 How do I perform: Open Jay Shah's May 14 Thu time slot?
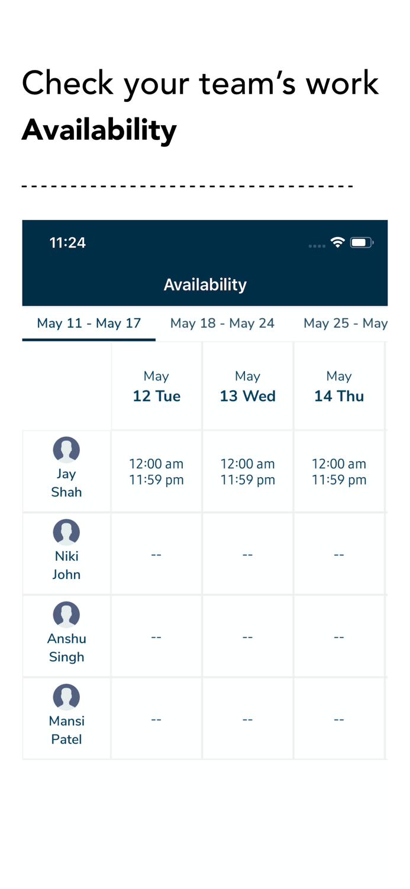click(339, 471)
